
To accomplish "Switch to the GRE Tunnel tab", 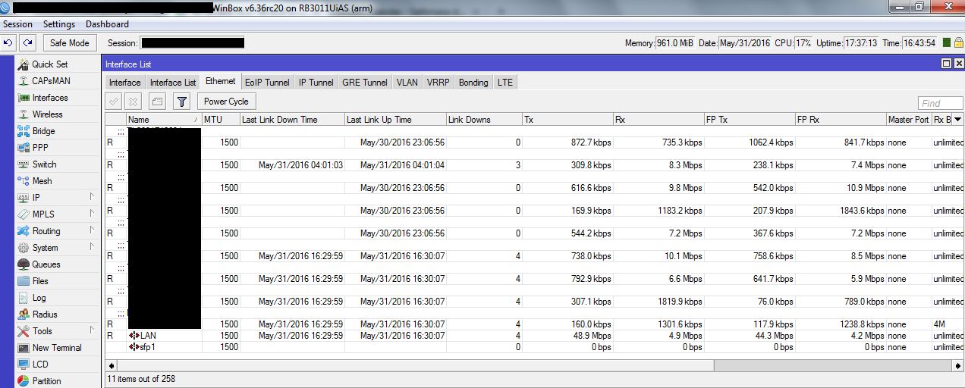I will 365,83.
